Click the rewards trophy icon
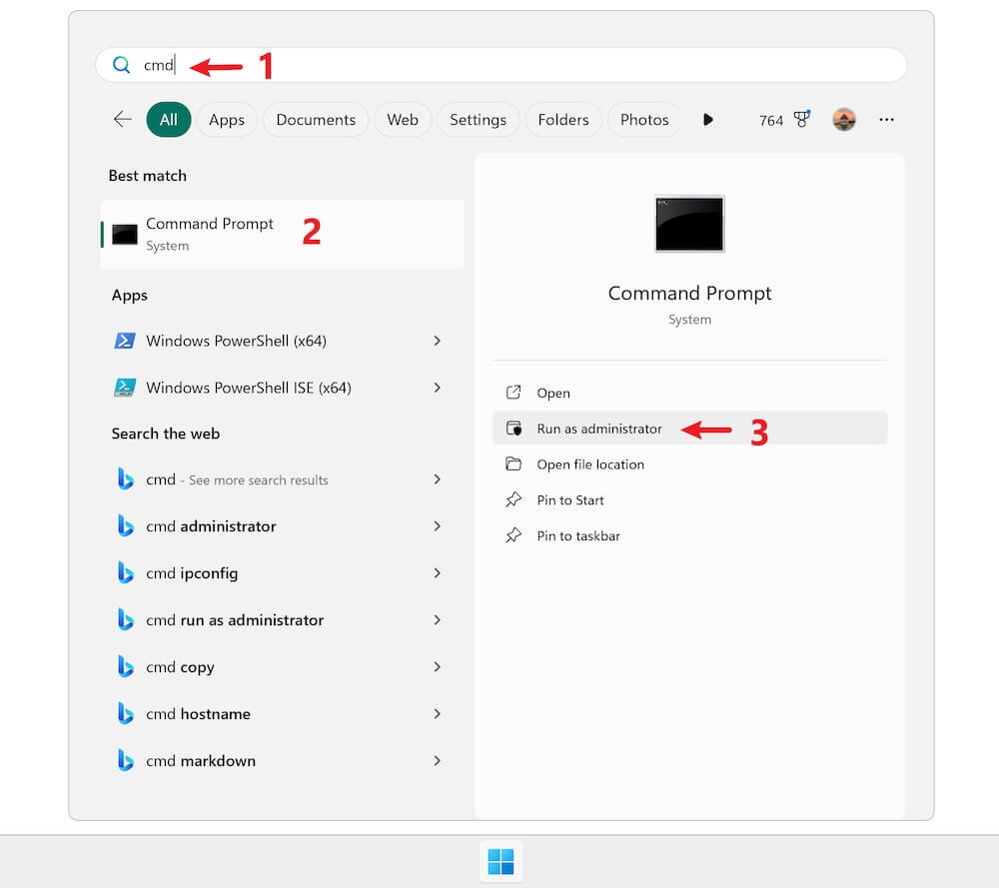 tap(801, 119)
